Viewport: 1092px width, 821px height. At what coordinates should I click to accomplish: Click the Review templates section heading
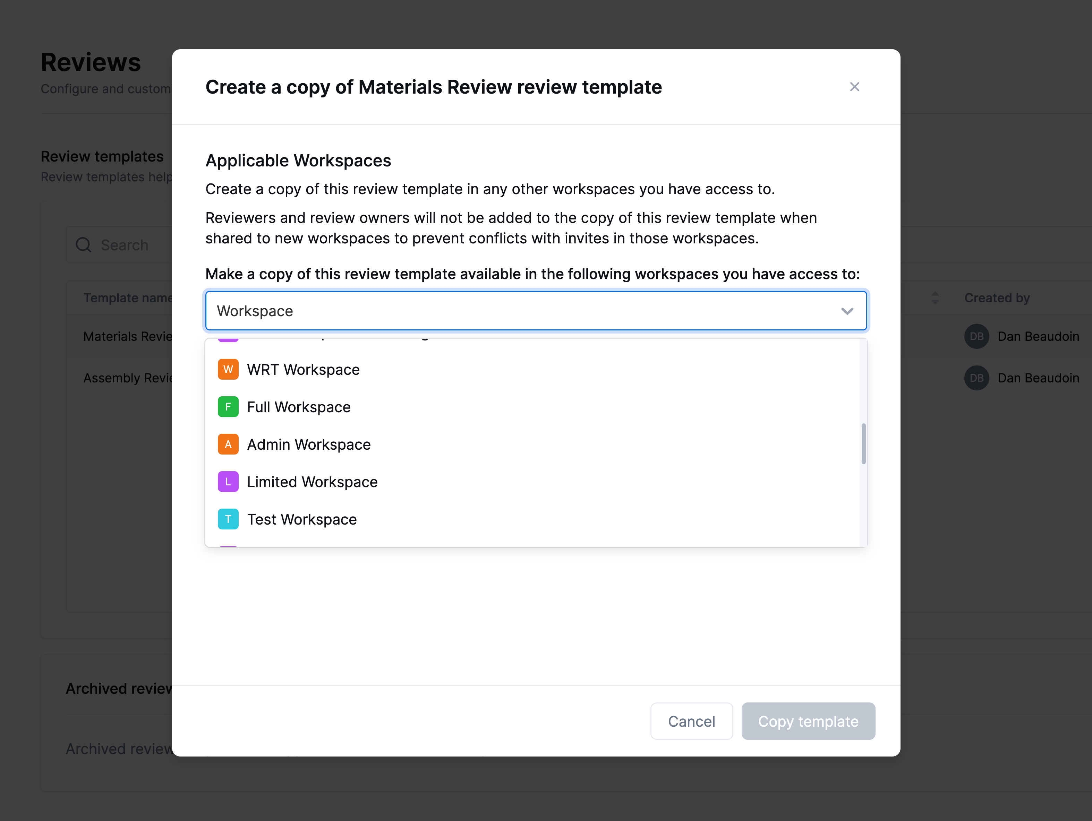(102, 156)
